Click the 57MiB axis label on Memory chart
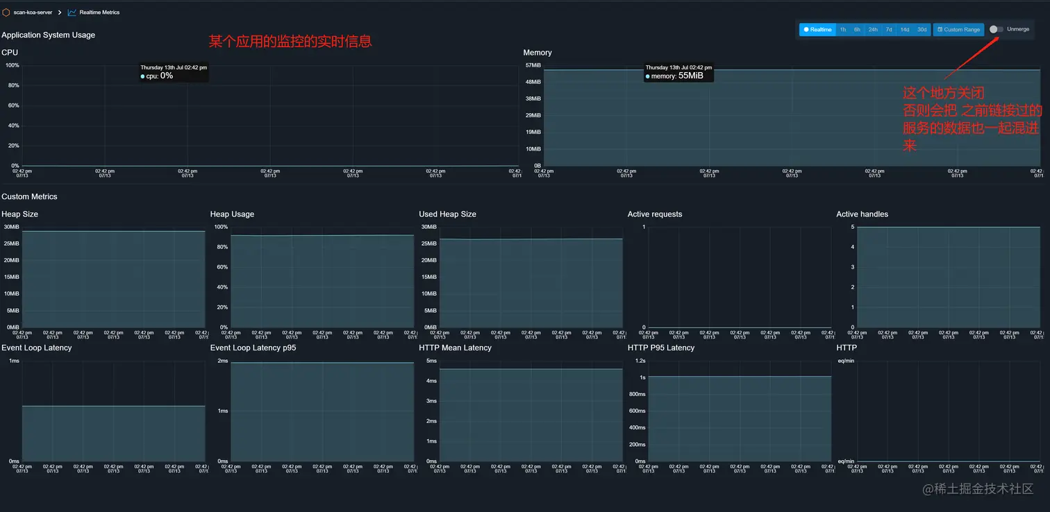The image size is (1050, 512). (x=533, y=65)
